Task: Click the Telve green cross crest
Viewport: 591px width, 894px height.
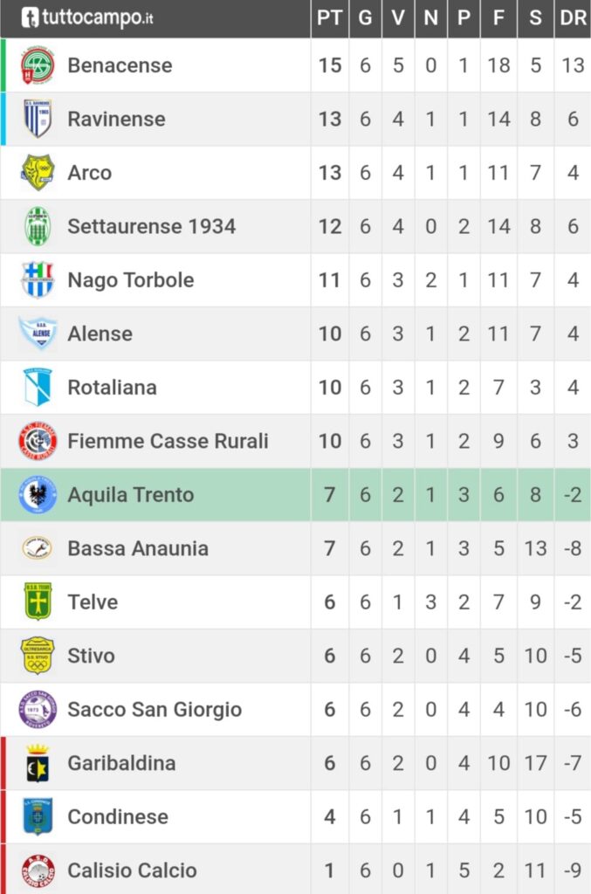Action: coord(38,602)
